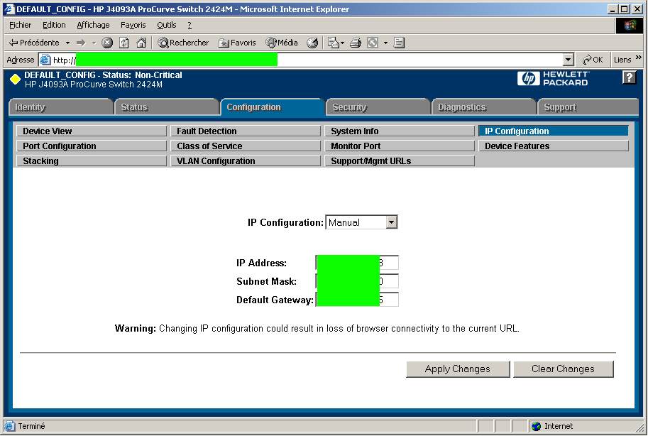Click the Internet zone globe icon

[537, 426]
